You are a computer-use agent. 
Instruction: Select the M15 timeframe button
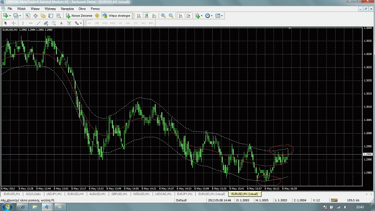click(105, 23)
